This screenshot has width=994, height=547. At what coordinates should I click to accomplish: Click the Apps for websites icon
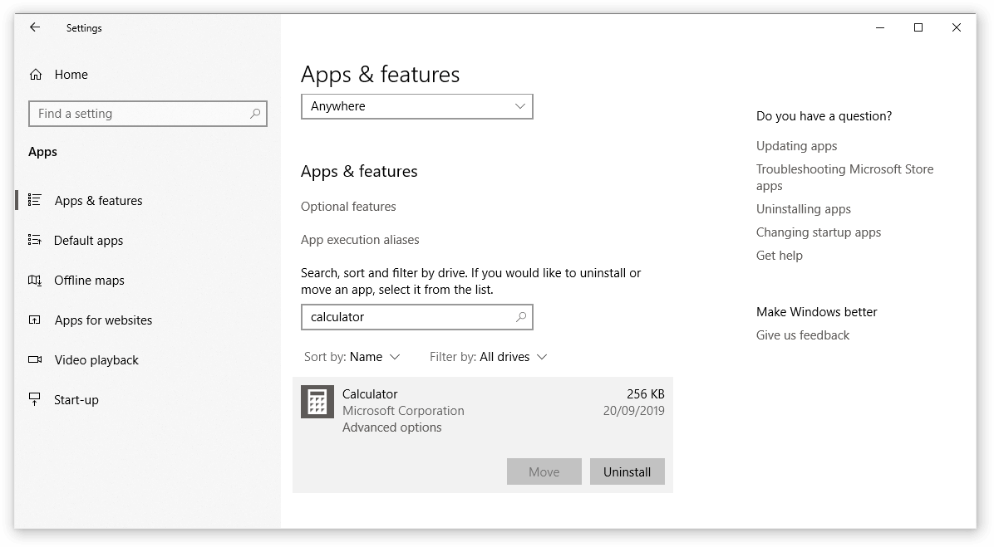[x=35, y=320]
